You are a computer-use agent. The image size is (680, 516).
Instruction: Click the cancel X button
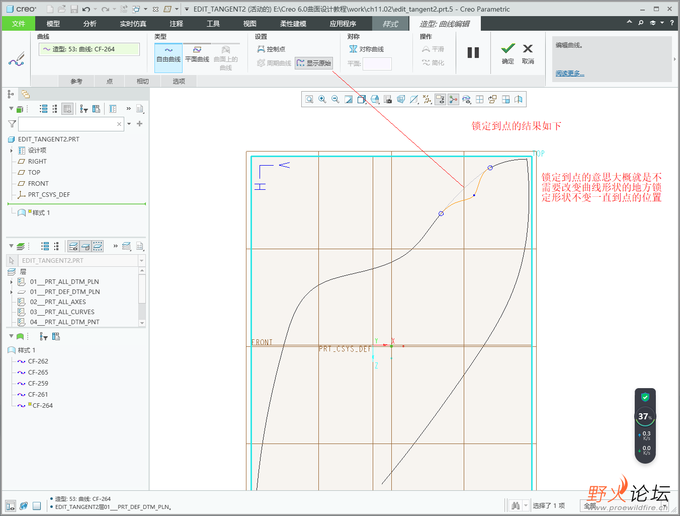528,48
